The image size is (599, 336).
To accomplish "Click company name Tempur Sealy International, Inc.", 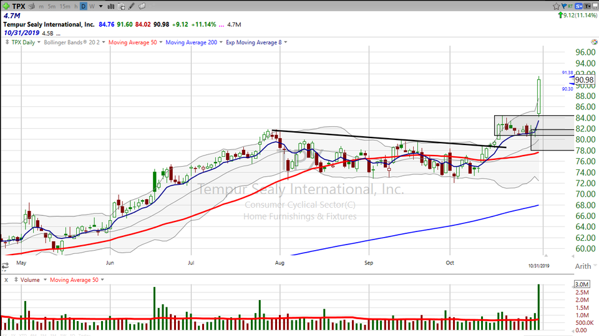I will pyautogui.click(x=49, y=24).
